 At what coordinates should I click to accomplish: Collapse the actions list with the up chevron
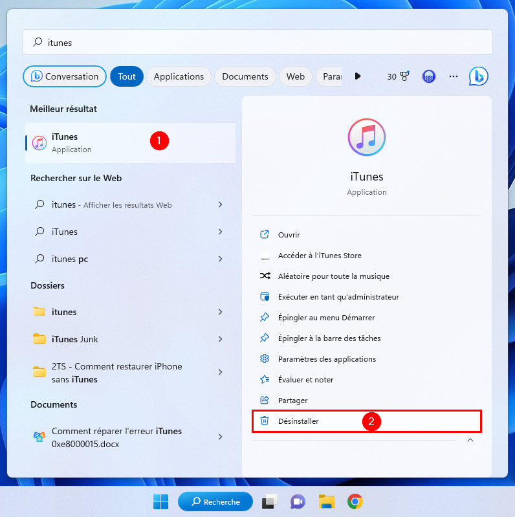[x=470, y=440]
